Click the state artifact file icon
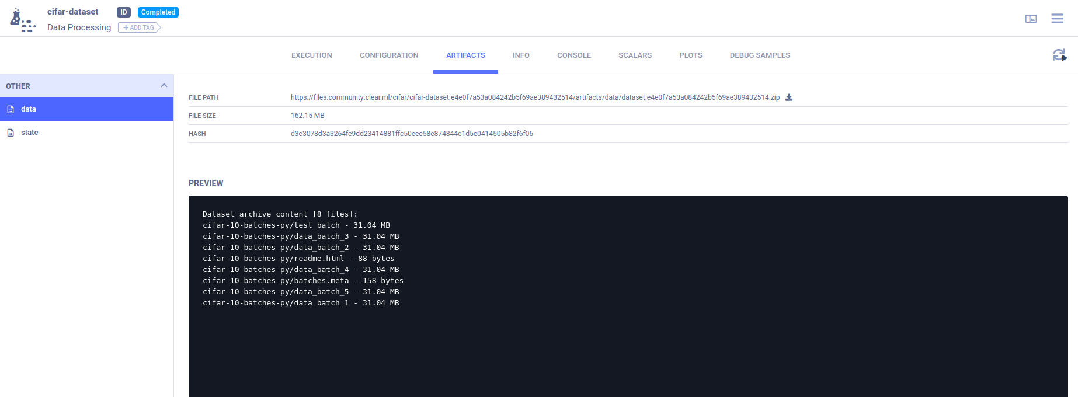 coord(11,133)
